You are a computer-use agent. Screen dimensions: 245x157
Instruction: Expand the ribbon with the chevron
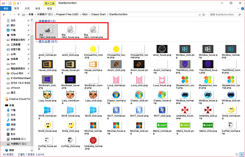238,9
